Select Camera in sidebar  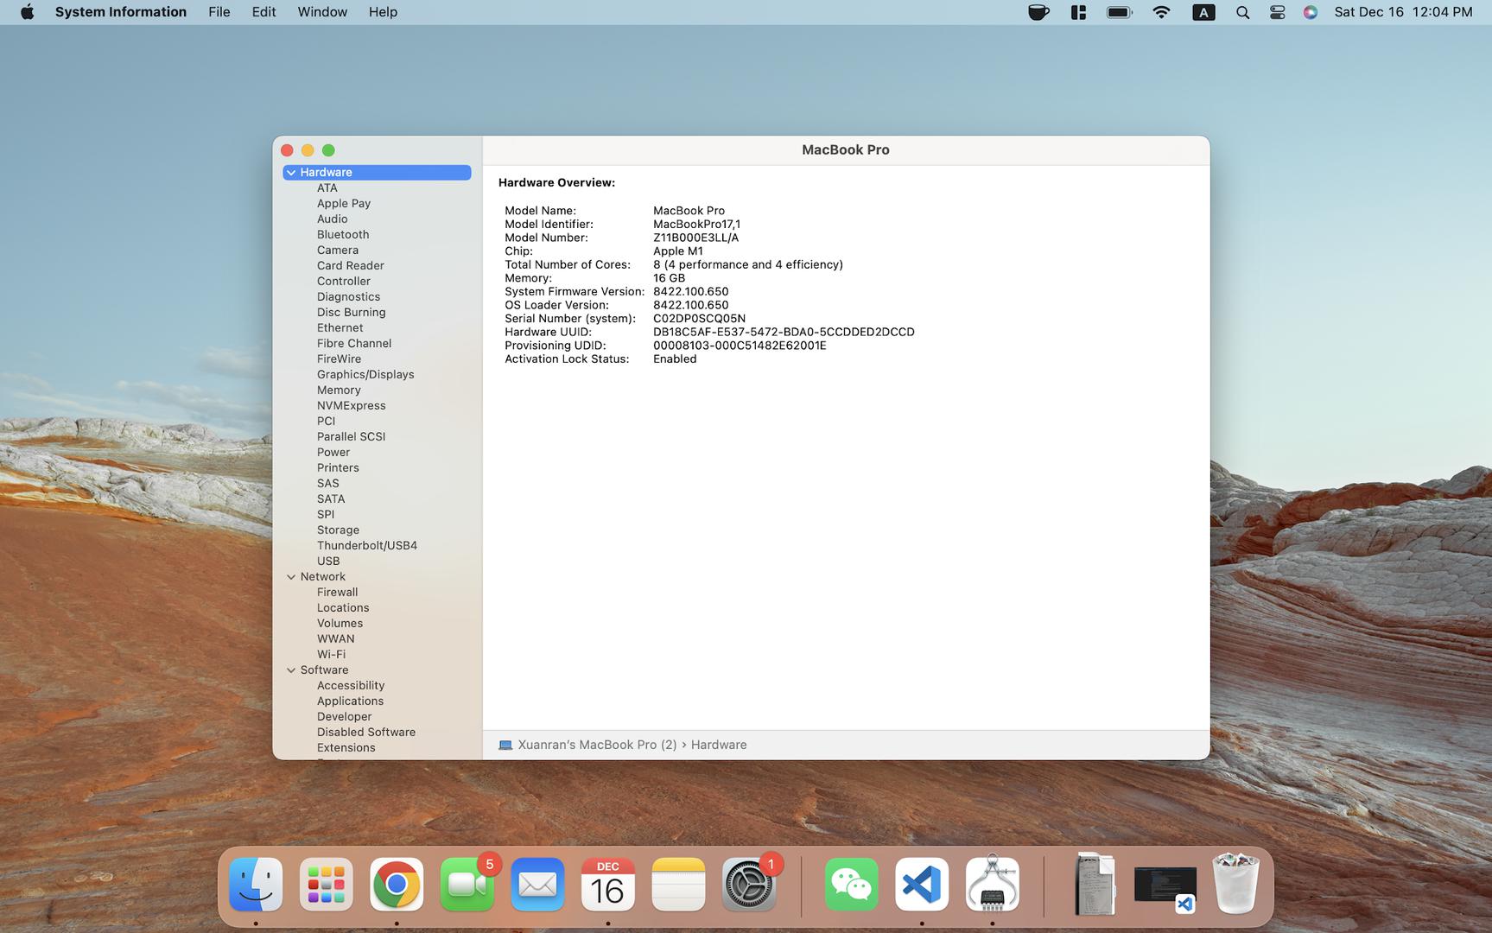pos(338,251)
